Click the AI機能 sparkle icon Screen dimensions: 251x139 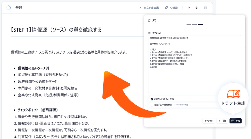[x=167, y=8]
